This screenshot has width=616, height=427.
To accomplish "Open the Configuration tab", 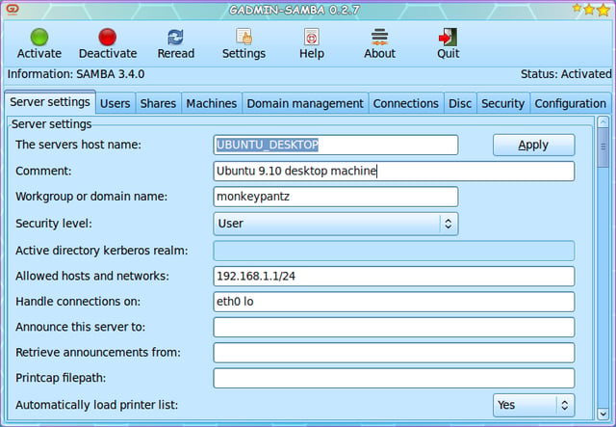I will point(571,103).
